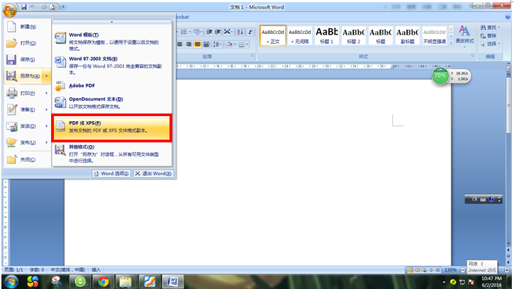514x289 pixels.
Task: Click the shading paint bucket icon
Action: [229, 44]
